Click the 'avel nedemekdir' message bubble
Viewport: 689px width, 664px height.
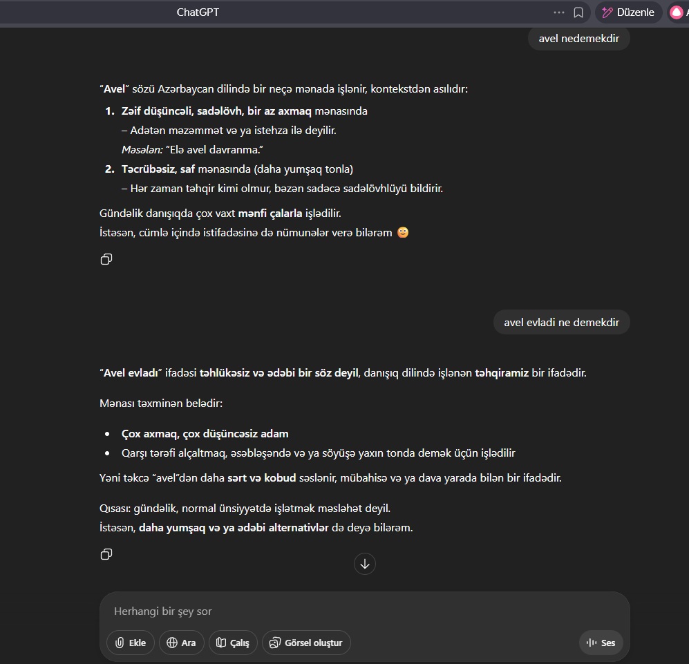tap(578, 39)
